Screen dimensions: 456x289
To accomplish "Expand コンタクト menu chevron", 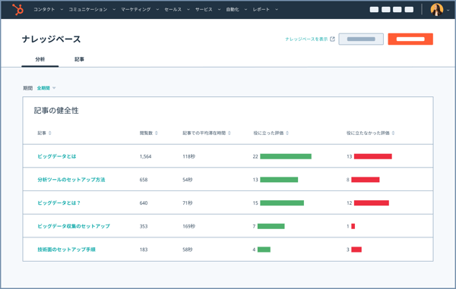I will (x=62, y=10).
